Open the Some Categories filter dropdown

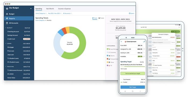coord(41,13)
